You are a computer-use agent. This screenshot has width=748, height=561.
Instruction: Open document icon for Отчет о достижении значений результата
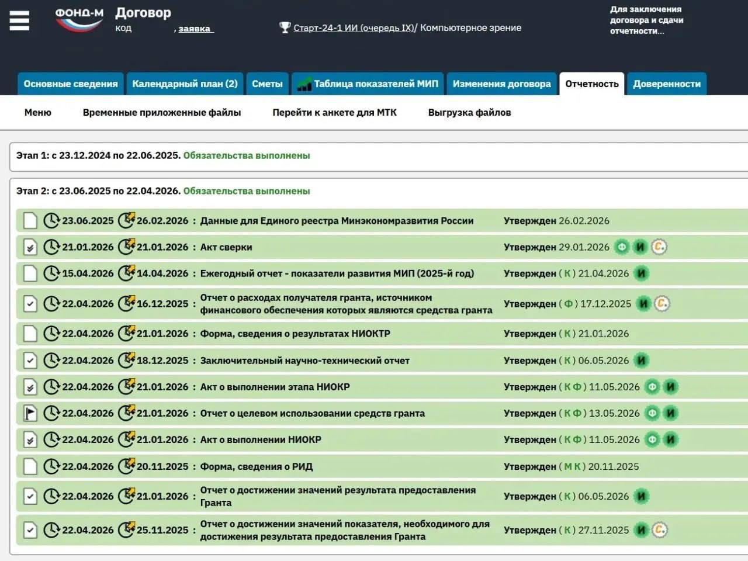30,496
